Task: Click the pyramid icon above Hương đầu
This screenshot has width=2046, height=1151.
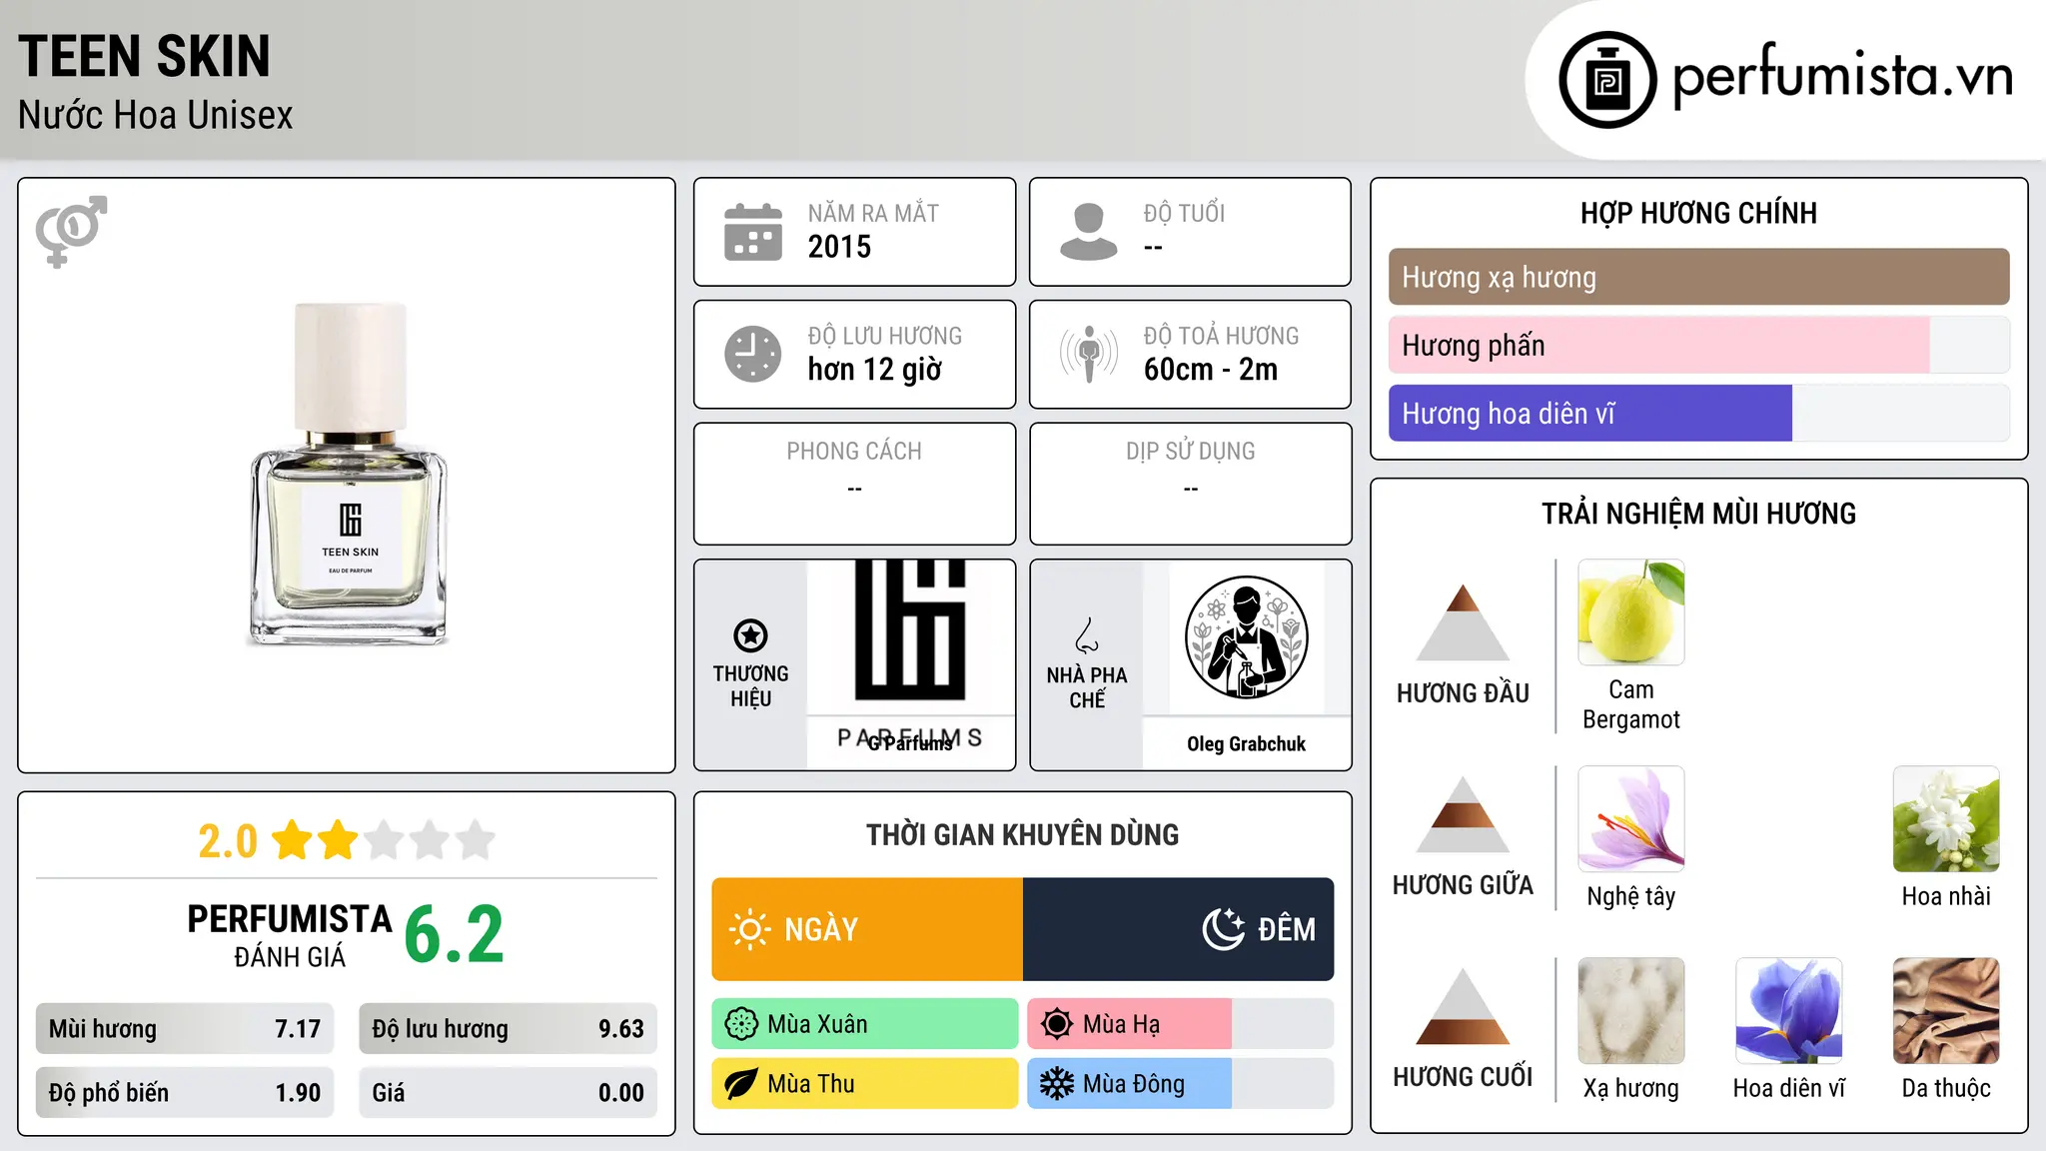Action: tap(1463, 622)
